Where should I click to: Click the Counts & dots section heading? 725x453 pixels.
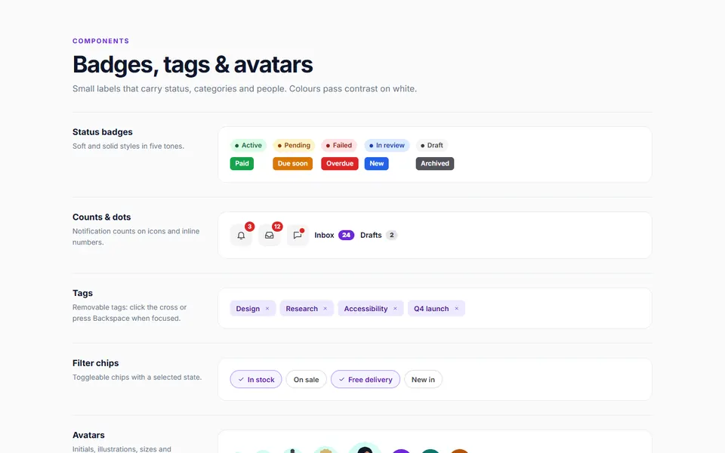[102, 217]
